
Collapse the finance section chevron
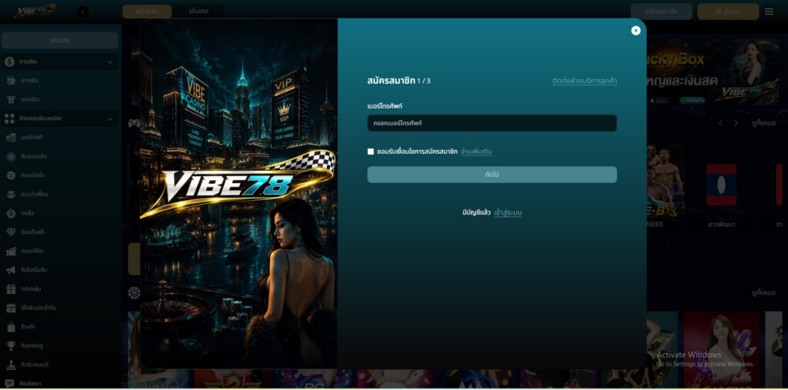110,62
